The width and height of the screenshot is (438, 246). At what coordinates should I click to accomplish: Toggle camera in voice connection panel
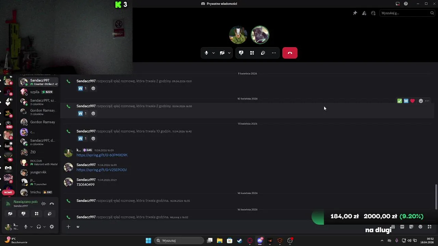click(x=10, y=214)
